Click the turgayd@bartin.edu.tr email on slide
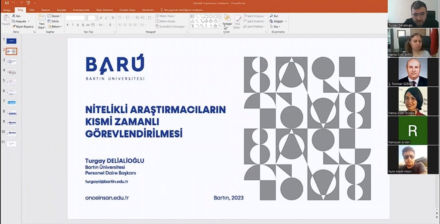 (x=107, y=182)
